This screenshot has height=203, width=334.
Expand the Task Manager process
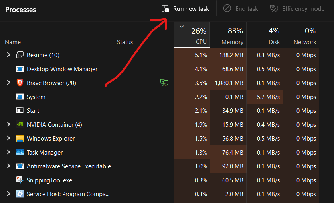8,152
